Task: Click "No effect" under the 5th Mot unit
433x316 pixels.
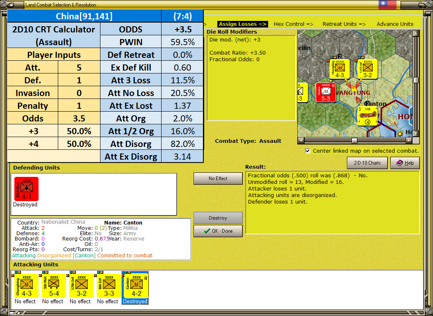Action: (x=52, y=301)
